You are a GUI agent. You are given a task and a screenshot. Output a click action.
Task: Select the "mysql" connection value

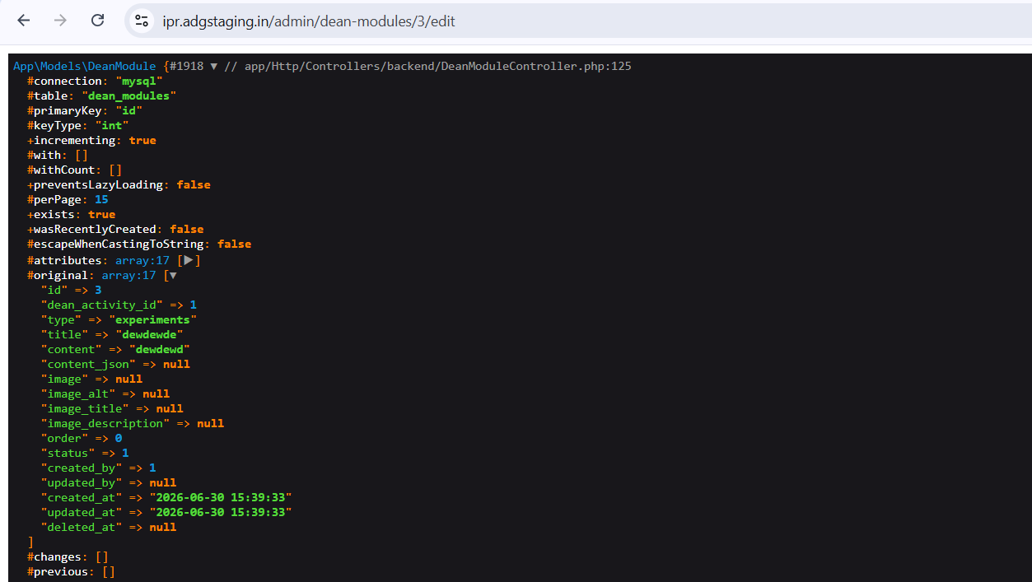click(139, 81)
